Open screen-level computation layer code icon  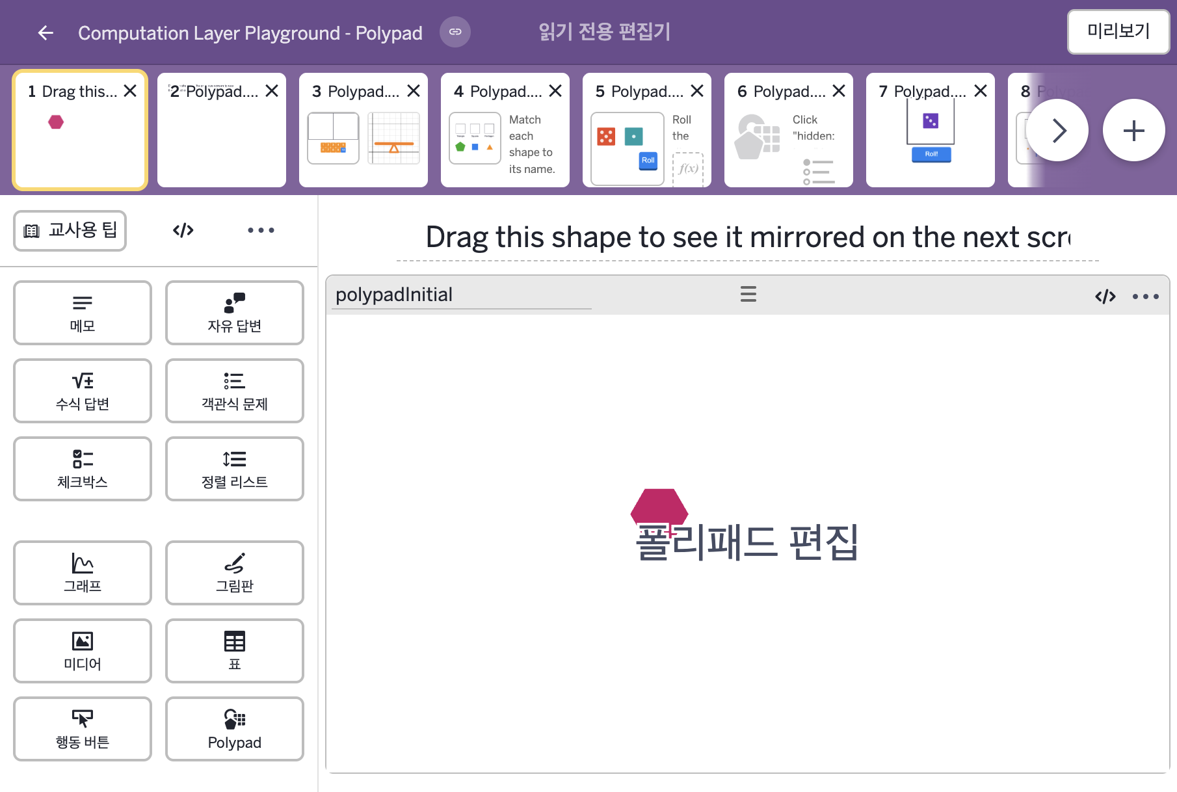tap(183, 230)
